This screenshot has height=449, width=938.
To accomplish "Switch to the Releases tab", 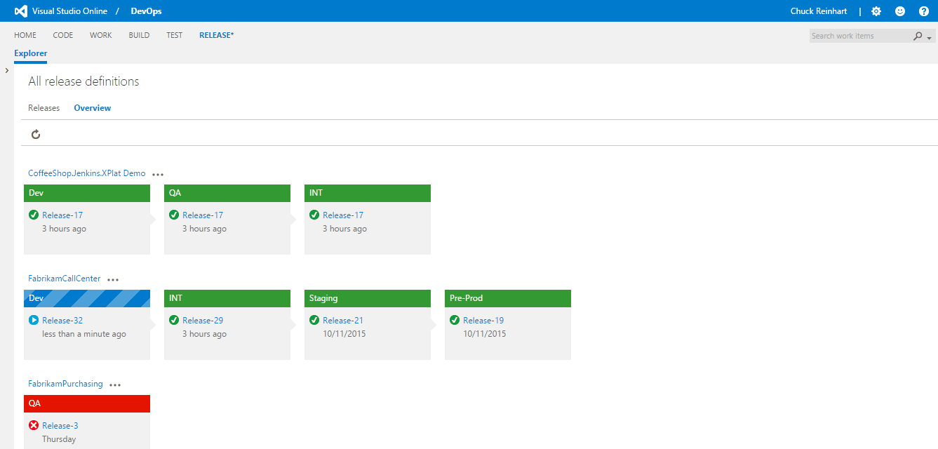I will coord(44,108).
